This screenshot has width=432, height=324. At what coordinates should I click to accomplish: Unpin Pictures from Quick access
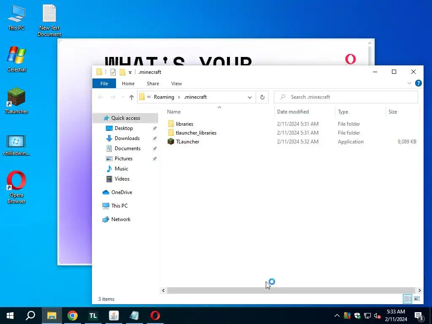point(154,159)
